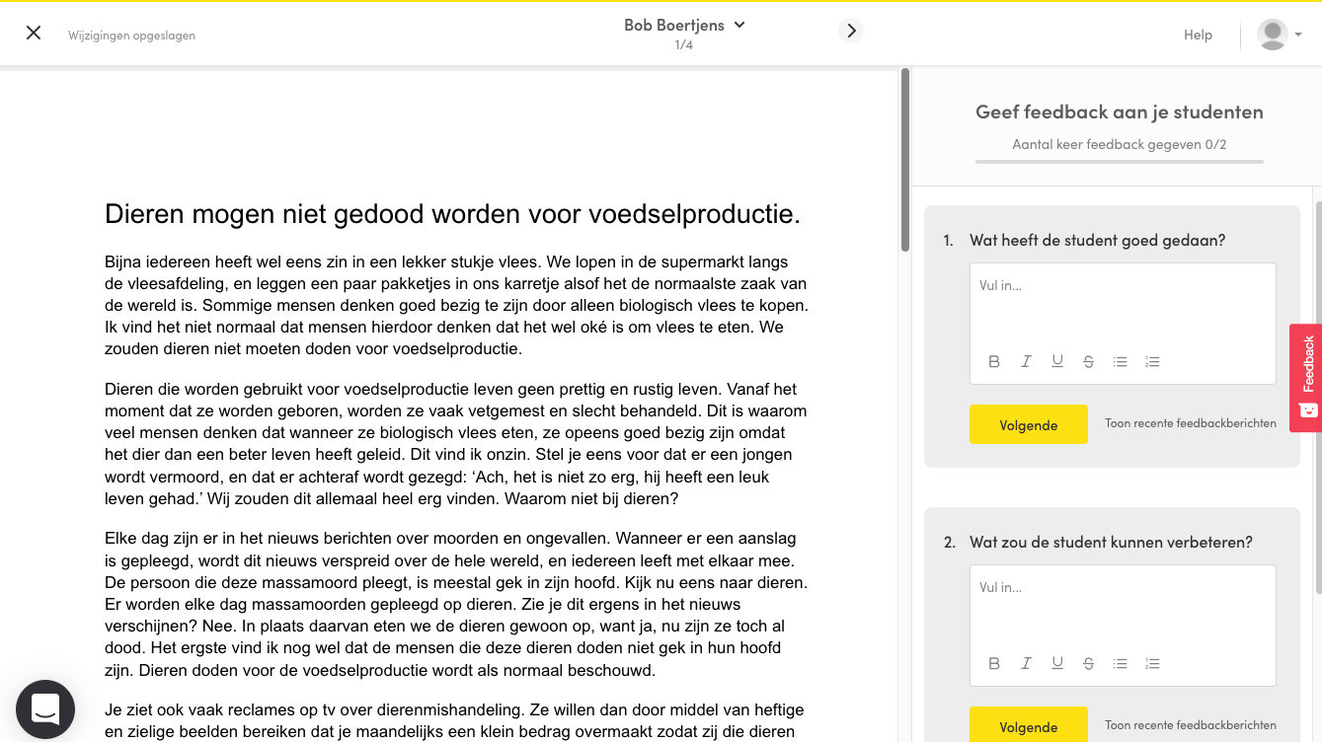1322x742 pixels.
Task: Toggle strikethrough in question 2 editor
Action: click(x=1089, y=664)
